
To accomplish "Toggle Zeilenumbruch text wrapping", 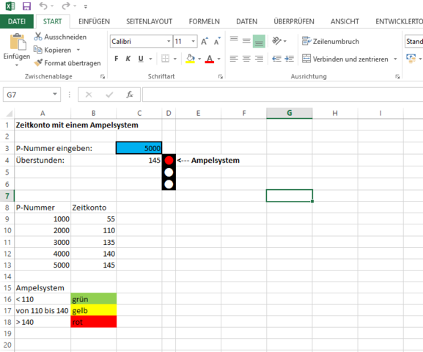I will coord(331,41).
